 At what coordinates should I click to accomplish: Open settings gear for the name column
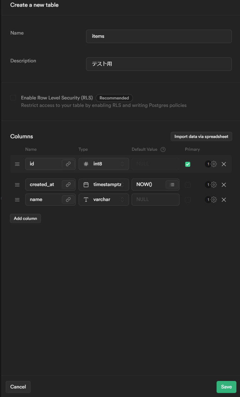coord(214,200)
